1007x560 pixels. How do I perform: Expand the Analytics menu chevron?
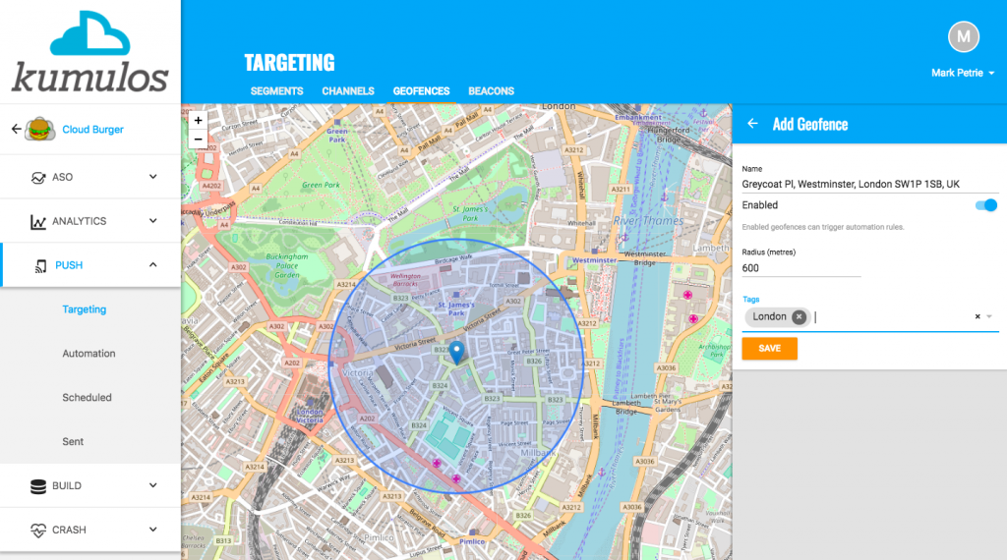coord(152,221)
